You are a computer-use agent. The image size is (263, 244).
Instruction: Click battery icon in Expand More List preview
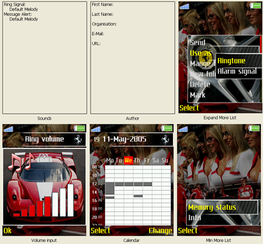pos(255,6)
